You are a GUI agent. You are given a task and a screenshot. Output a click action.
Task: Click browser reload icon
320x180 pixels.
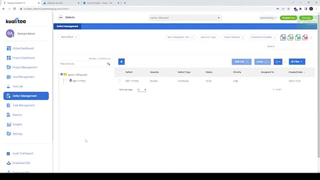coord(14,9)
